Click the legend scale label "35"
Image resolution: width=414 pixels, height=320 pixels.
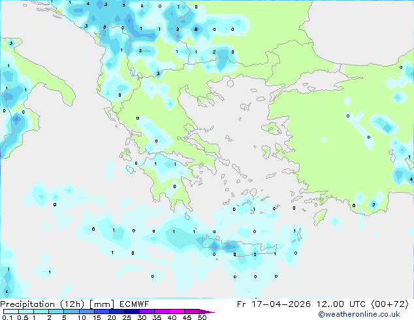click(x=157, y=317)
